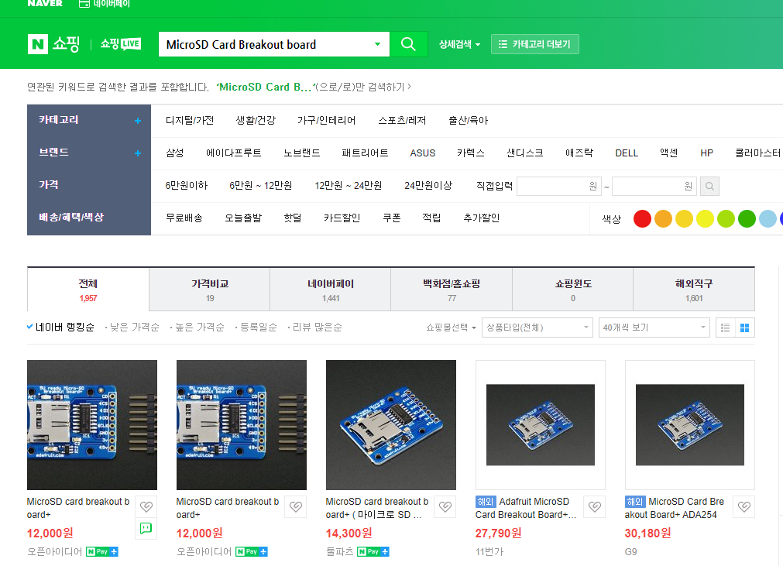Select 해외직구 tab
This screenshot has width=783, height=566.
click(694, 290)
